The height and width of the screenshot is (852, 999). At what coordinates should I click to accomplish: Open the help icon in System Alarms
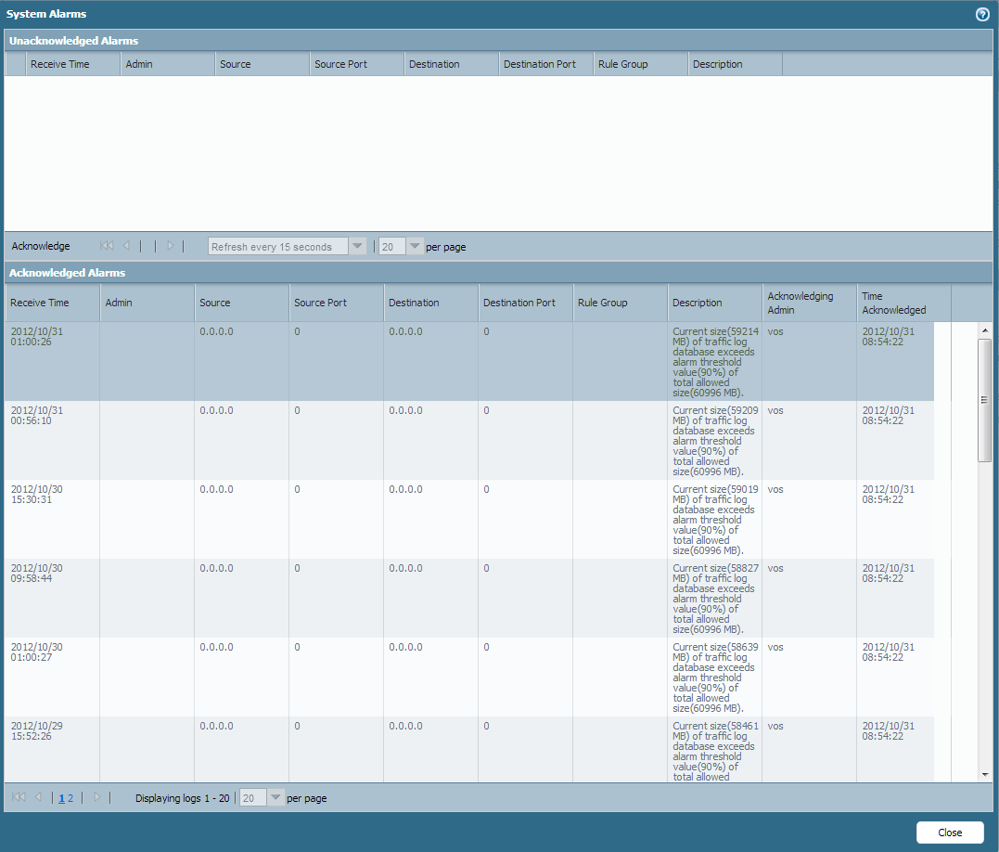982,14
